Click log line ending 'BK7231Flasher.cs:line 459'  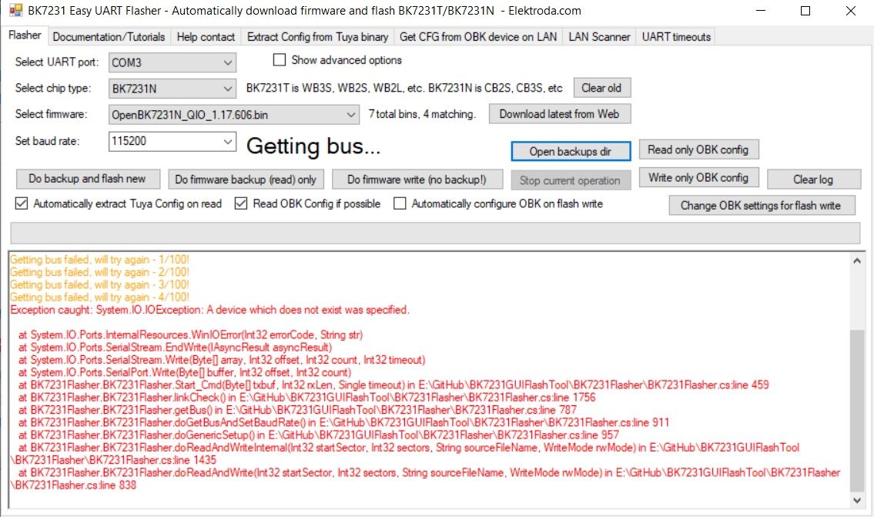(393, 384)
